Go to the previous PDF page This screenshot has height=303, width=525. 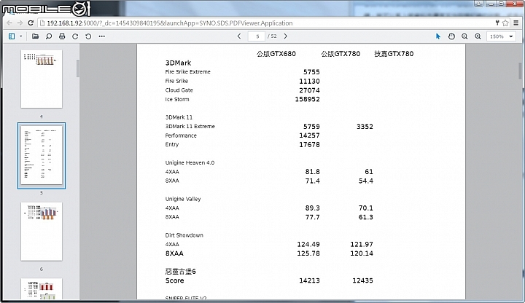click(x=239, y=36)
